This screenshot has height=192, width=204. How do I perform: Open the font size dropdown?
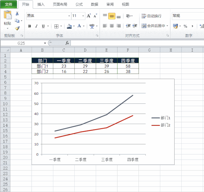tap(83, 16)
